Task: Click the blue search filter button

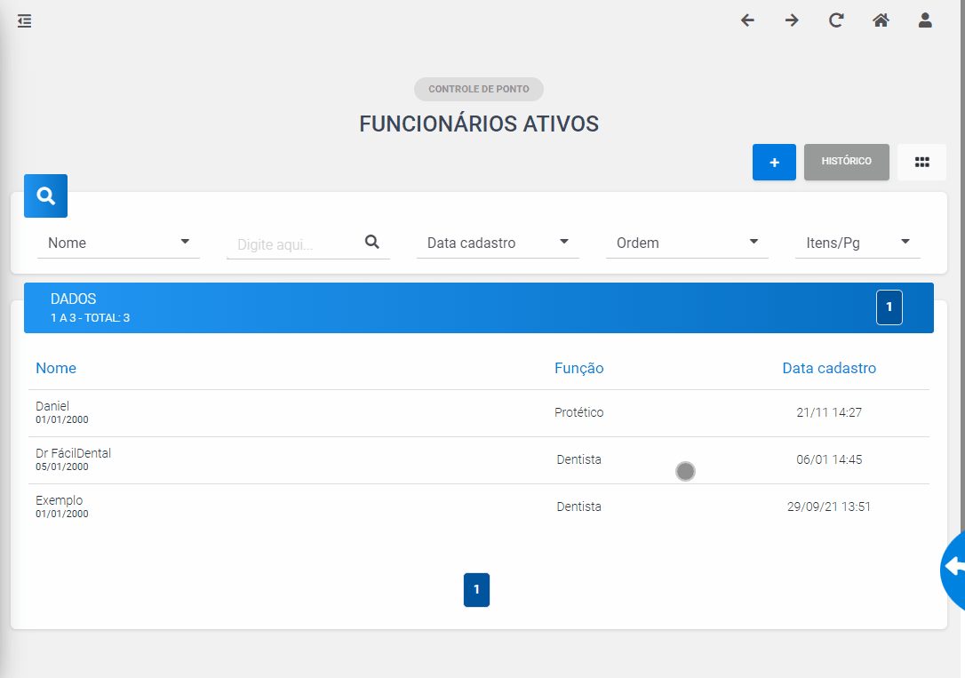Action: click(x=45, y=195)
